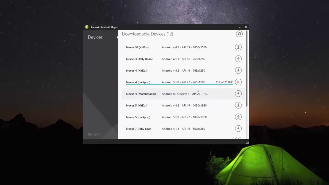This screenshot has width=329, height=185.
Task: Click the vertical scrollbar of device list
Action: (x=247, y=69)
